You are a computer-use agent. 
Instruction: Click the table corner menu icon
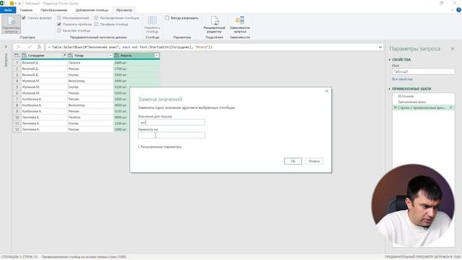[17, 56]
